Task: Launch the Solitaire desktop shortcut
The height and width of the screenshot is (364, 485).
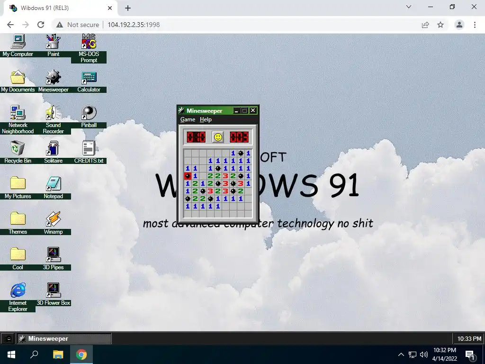Action: [x=53, y=152]
